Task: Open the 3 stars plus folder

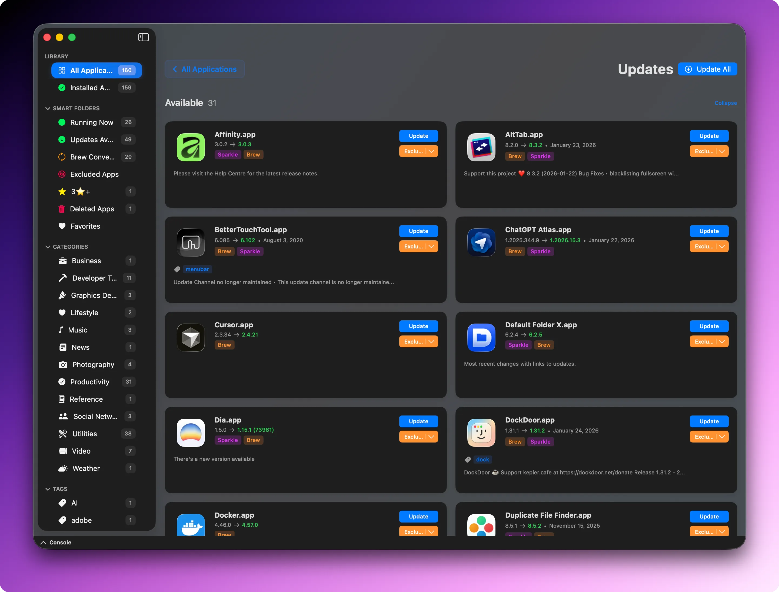Action: tap(96, 191)
